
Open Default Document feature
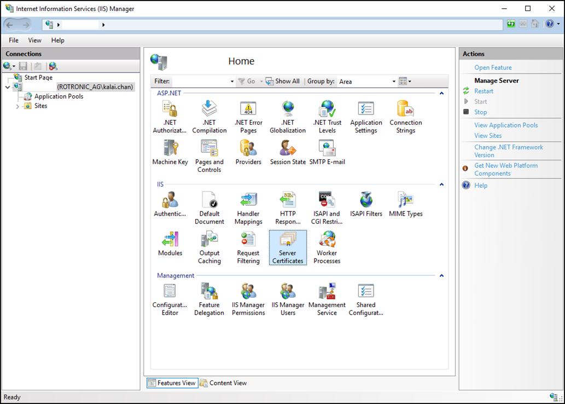209,208
